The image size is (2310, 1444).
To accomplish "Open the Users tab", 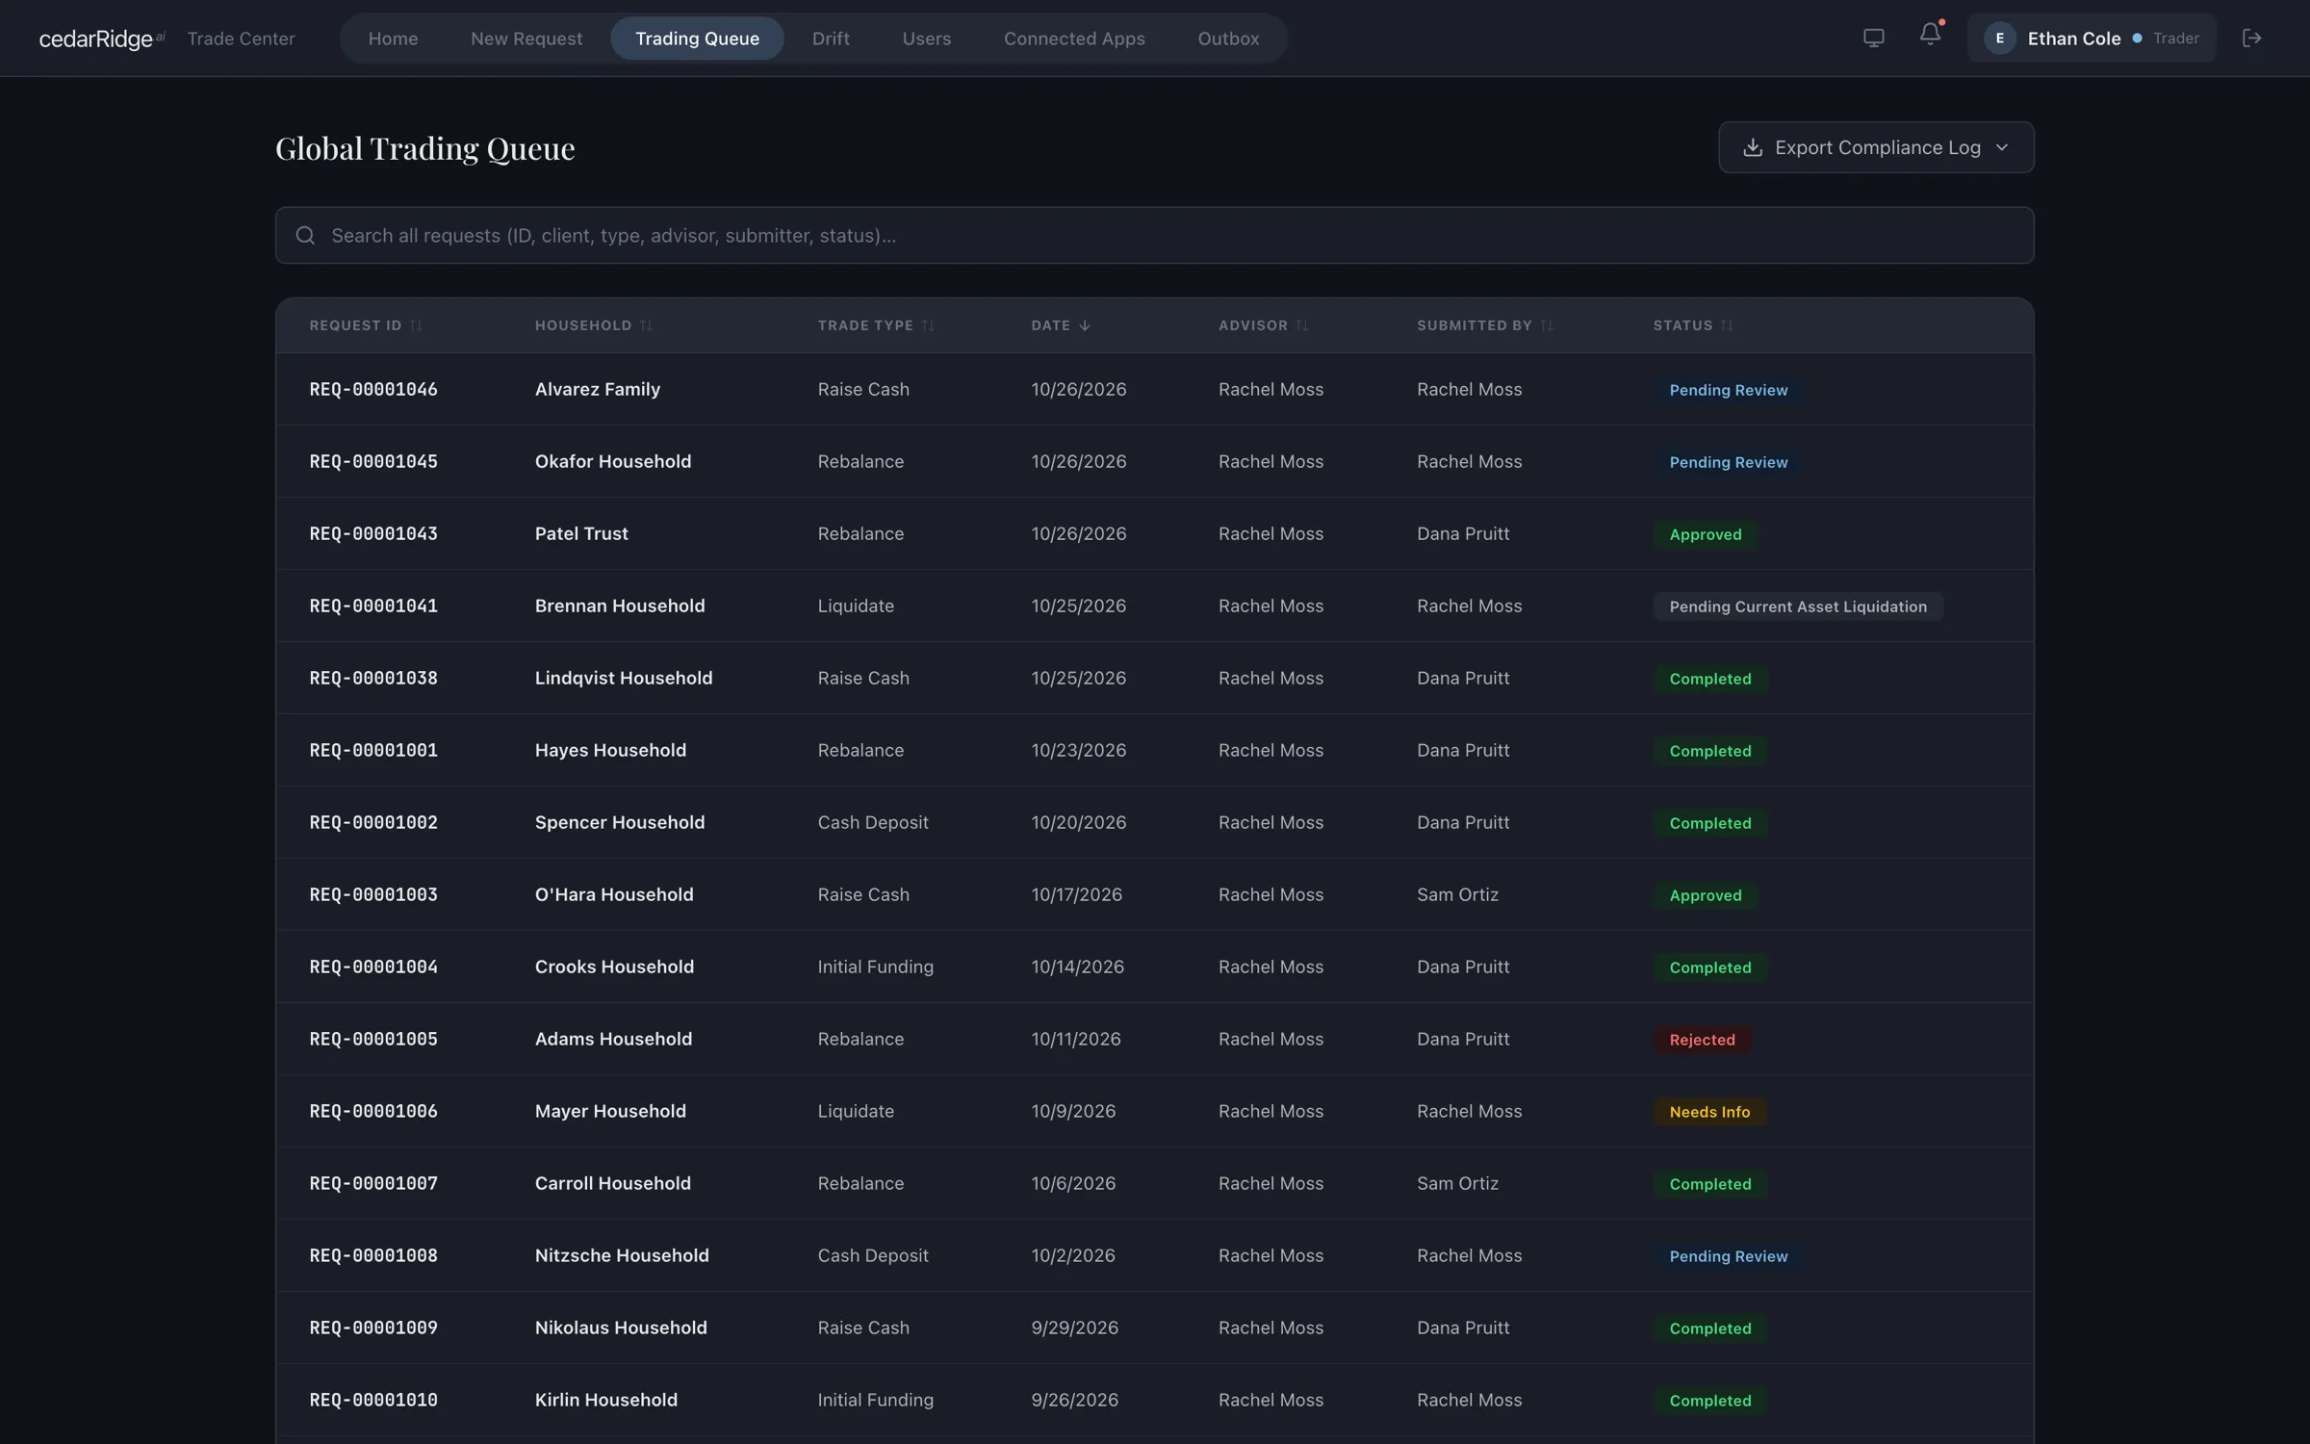I will [926, 39].
